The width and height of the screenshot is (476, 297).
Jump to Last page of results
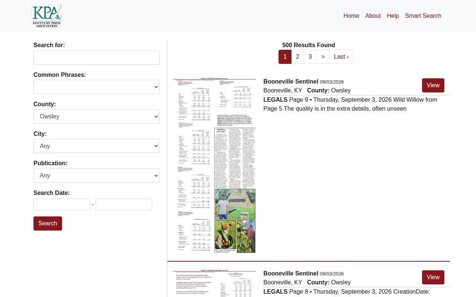[341, 57]
